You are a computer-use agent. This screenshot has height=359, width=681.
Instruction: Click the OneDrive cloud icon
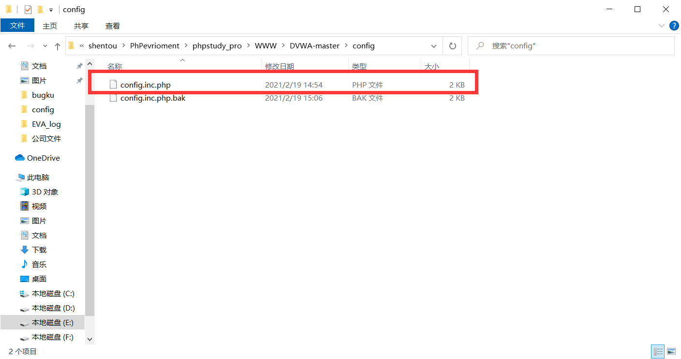coord(20,158)
